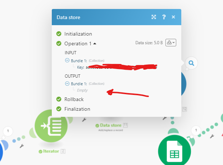Click wrench icon between Iterator and Data store
This screenshot has width=223, height=165.
pyautogui.click(x=84, y=120)
